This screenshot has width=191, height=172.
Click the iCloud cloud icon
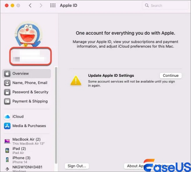tap(7, 117)
